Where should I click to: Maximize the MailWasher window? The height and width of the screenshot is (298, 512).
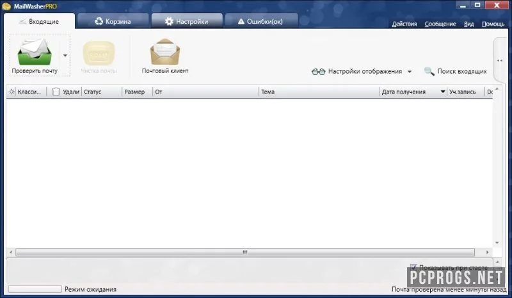[x=477, y=5]
